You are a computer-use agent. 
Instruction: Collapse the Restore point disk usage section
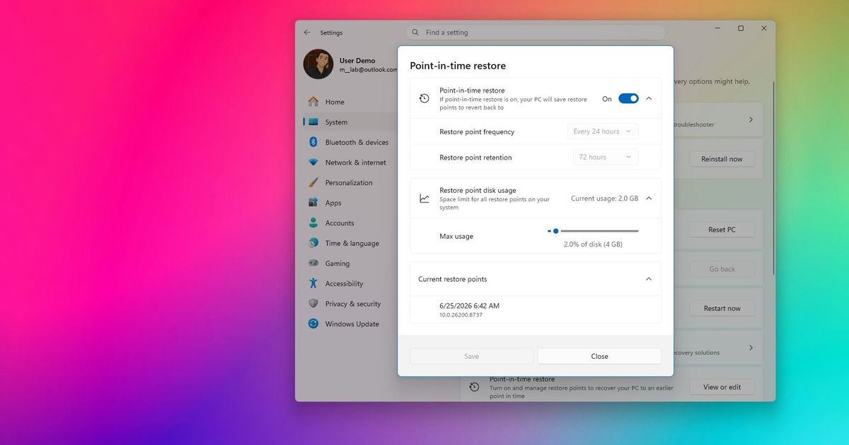tap(649, 198)
